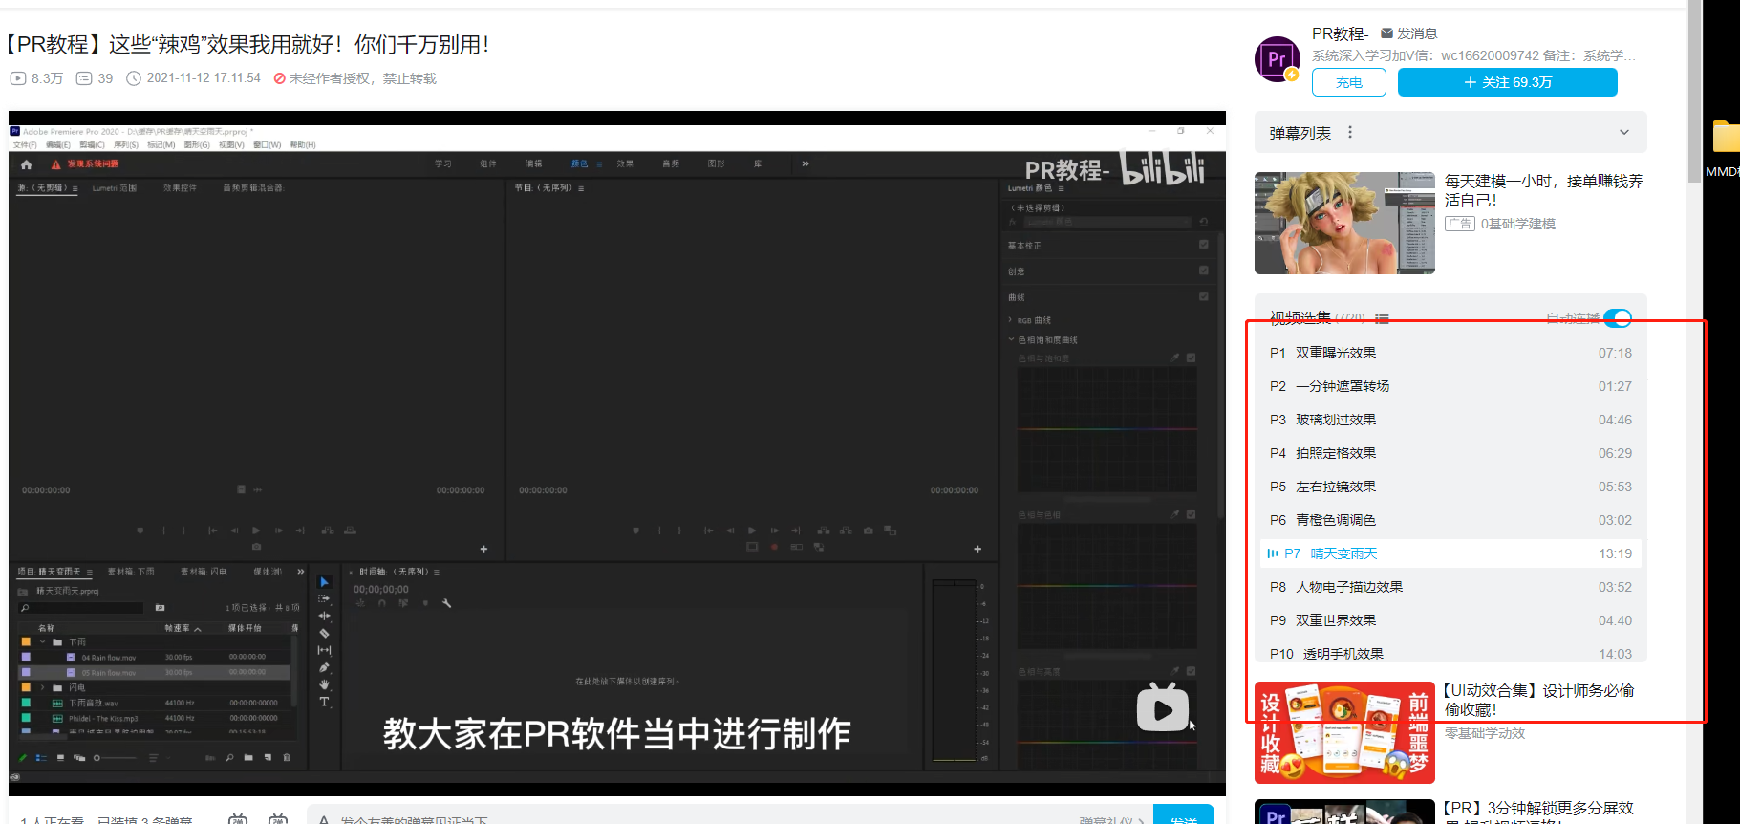Open the 效果控件 panel tab

point(180,188)
